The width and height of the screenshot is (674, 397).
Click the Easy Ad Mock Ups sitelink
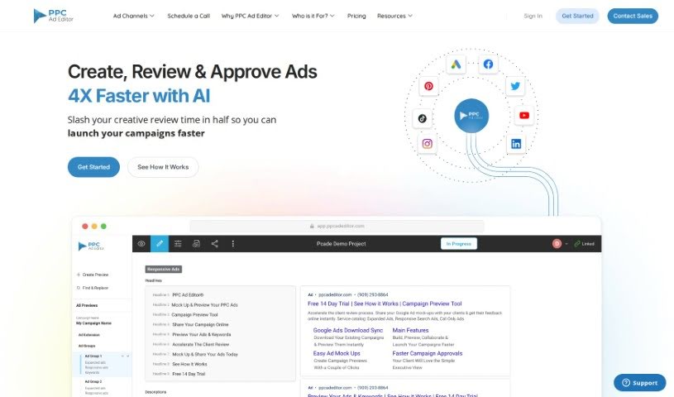(337, 353)
